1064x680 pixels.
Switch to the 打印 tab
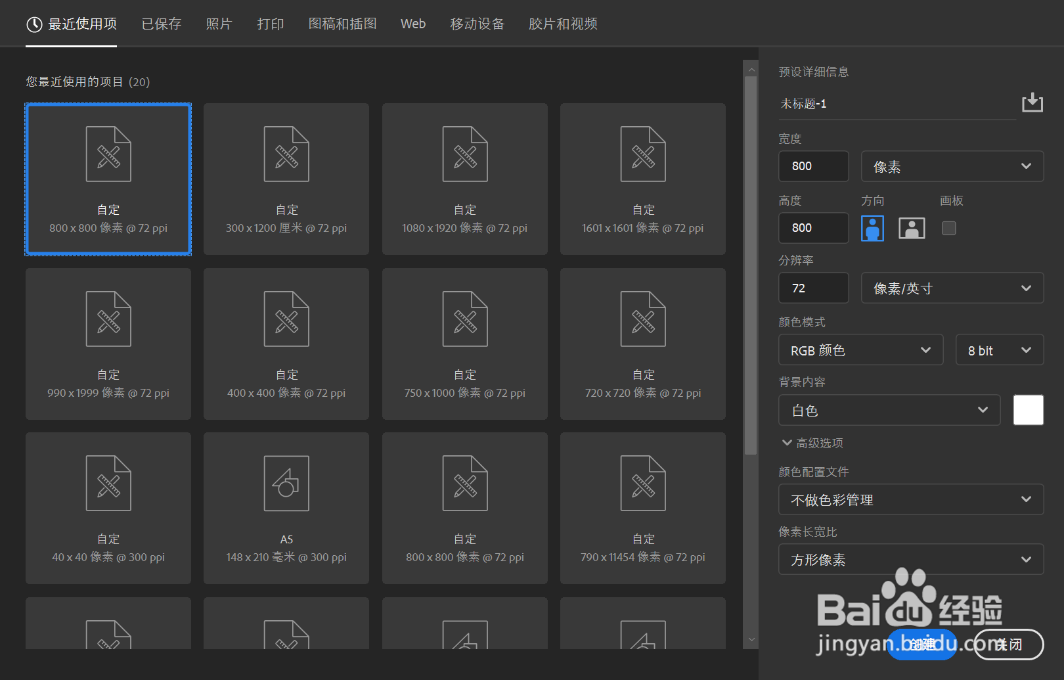(x=271, y=24)
